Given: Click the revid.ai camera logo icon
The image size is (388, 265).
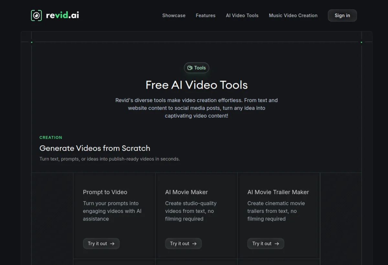Looking at the screenshot, I should pos(36,16).
